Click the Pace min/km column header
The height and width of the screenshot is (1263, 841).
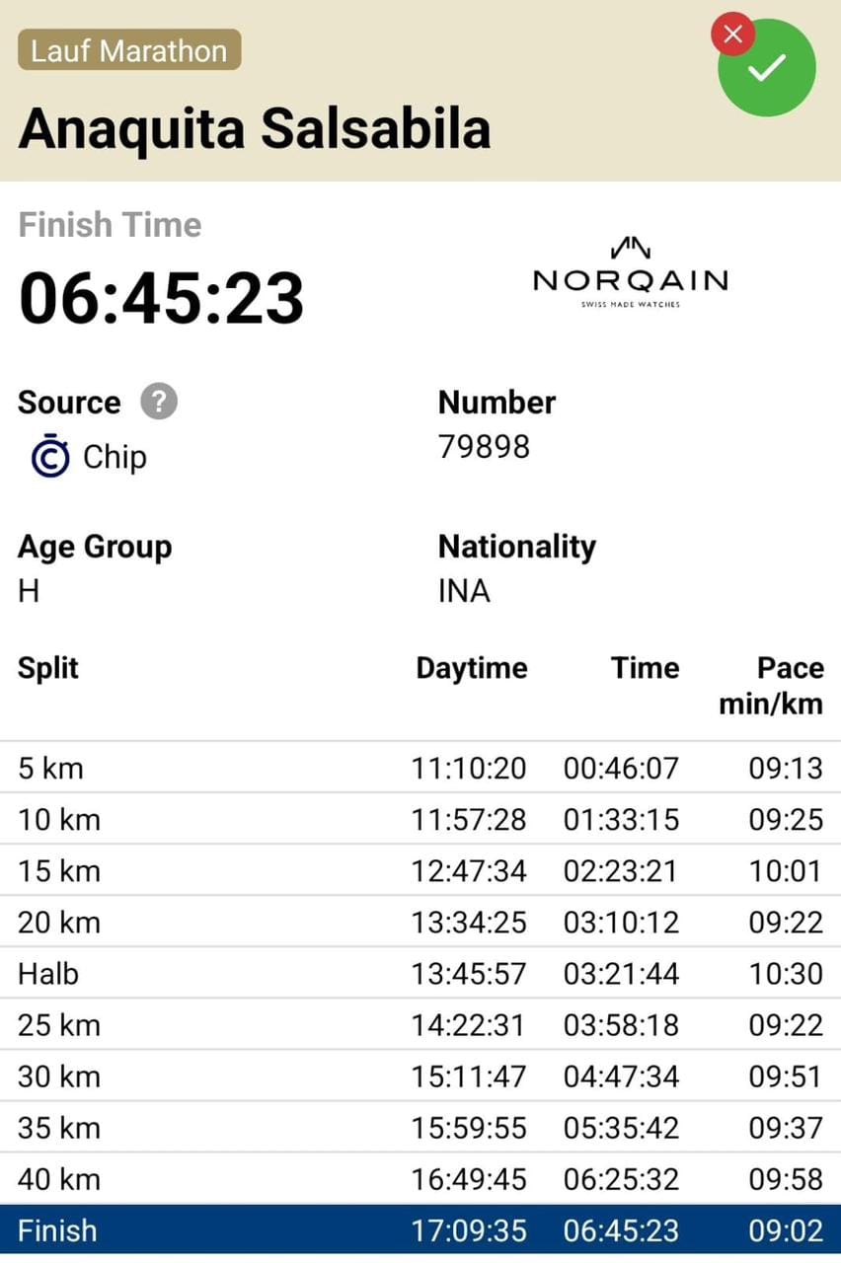click(x=771, y=686)
